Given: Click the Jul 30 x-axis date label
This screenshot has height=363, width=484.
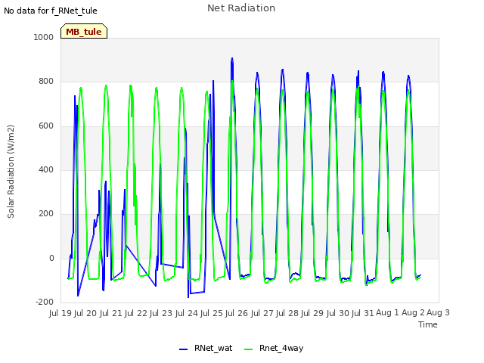Looking at the screenshot, I should 338,313.
